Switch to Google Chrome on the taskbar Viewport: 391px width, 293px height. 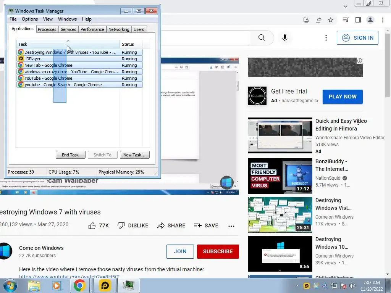[79, 285]
